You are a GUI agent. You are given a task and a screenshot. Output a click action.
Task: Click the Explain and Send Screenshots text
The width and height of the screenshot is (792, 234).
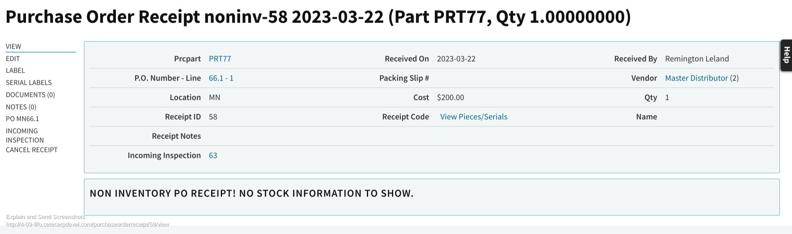point(45,217)
